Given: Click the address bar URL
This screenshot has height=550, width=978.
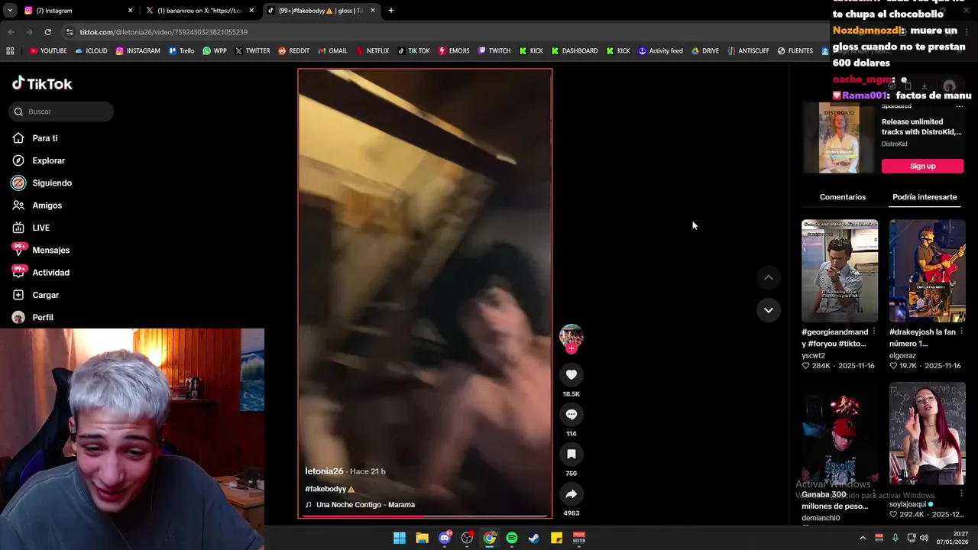Looking at the screenshot, I should (164, 32).
